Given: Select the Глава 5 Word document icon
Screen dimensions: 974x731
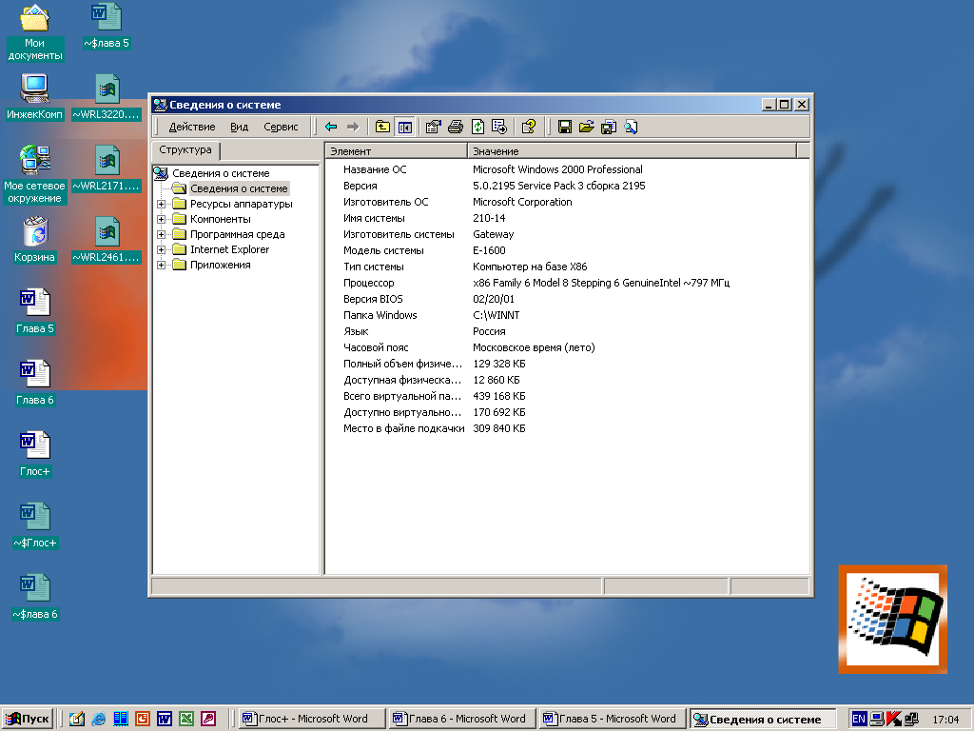Looking at the screenshot, I should 35,311.
